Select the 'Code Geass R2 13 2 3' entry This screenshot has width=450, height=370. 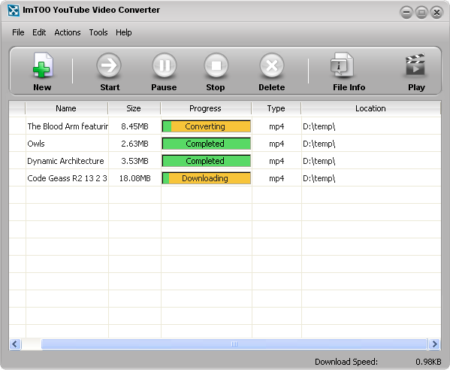coord(67,178)
